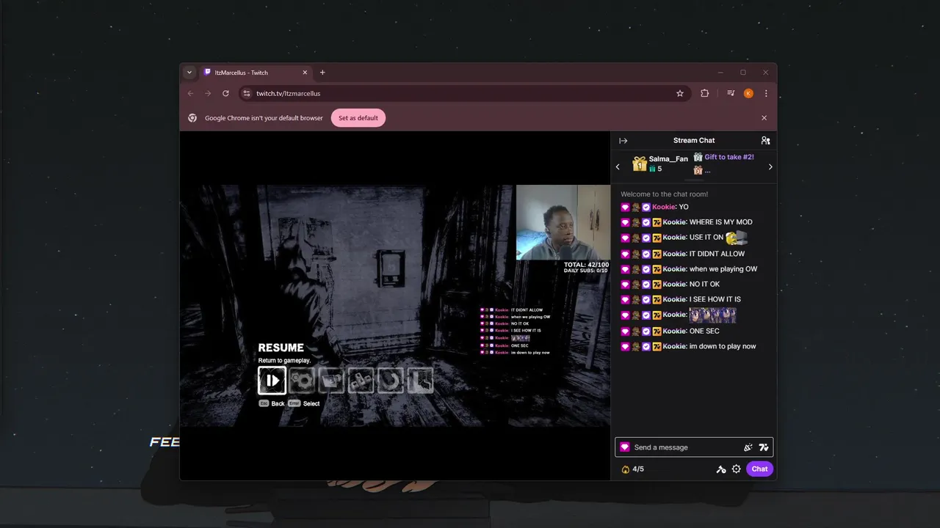Screen dimensions: 940x528
Task: Click the 'ONE SEC' chat message
Action: tap(704, 331)
